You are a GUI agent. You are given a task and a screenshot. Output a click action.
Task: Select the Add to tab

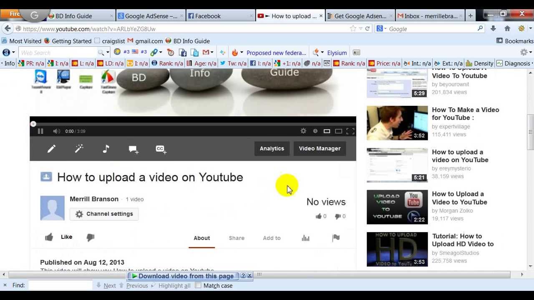tap(272, 238)
